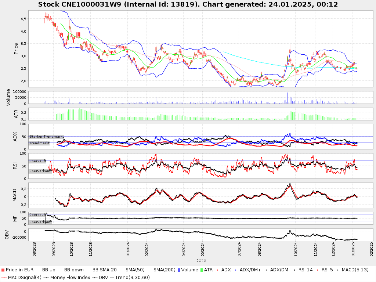Click the "2,5" price axis value
Image resolution: width=376 pixels, height=282 pixels.
coord(23,68)
